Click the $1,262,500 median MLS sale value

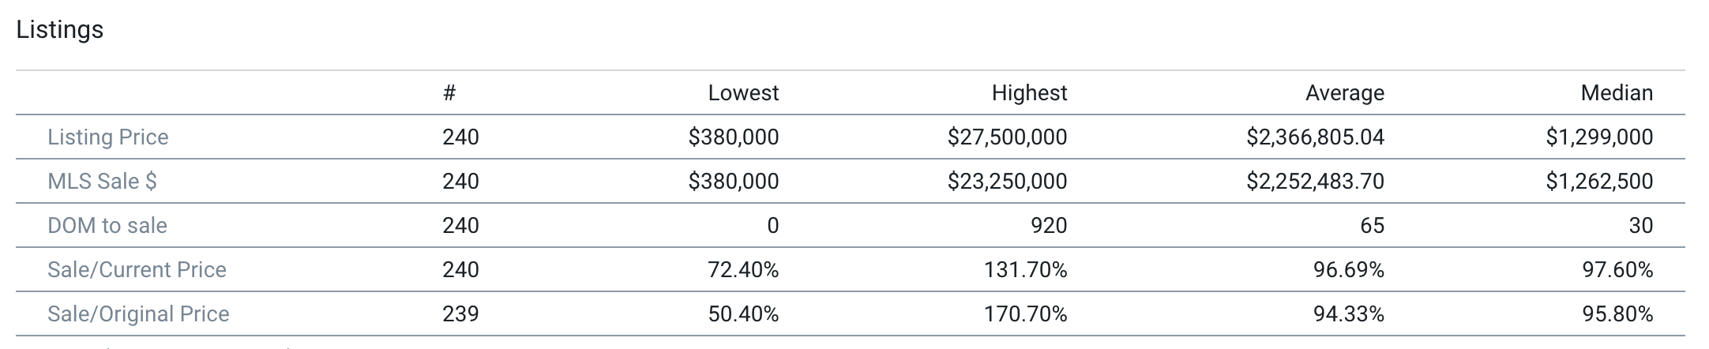[x=1599, y=182]
